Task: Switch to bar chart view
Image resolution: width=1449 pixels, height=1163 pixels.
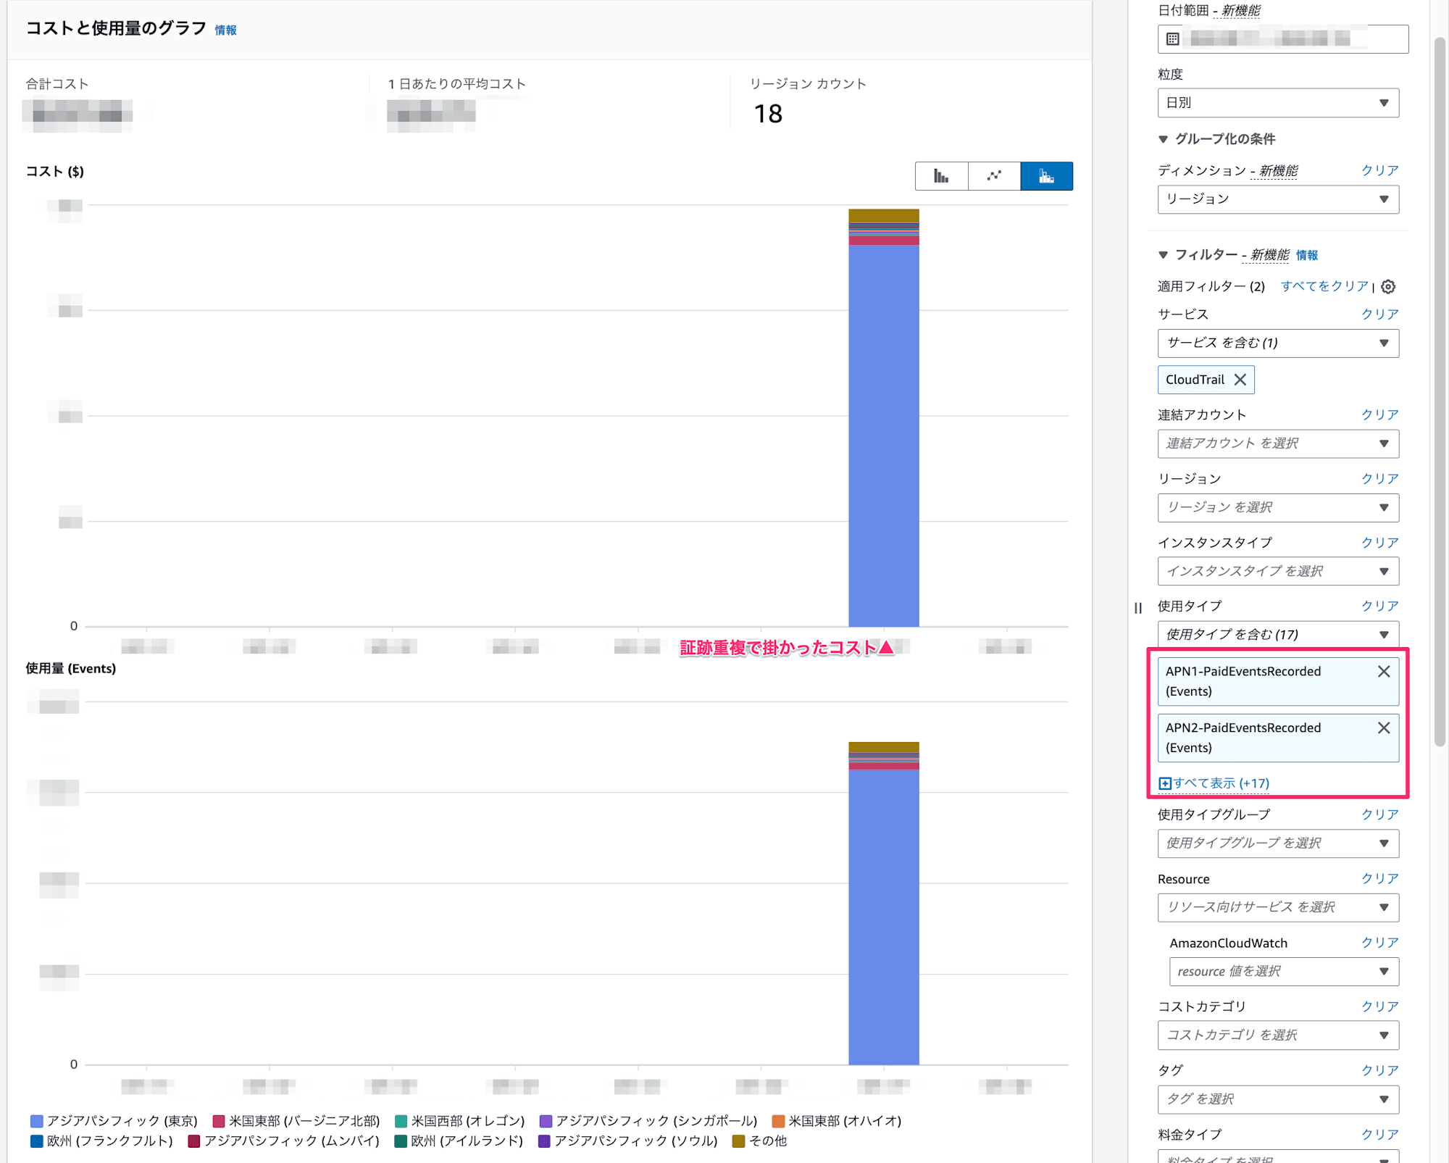Action: click(x=941, y=176)
